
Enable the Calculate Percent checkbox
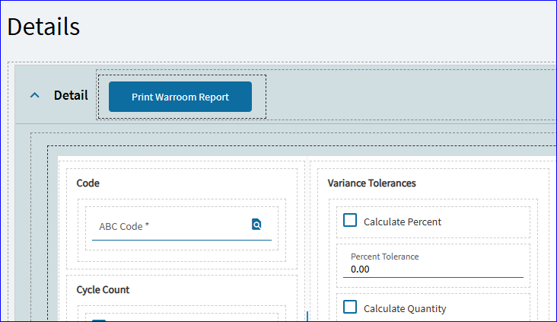point(350,220)
